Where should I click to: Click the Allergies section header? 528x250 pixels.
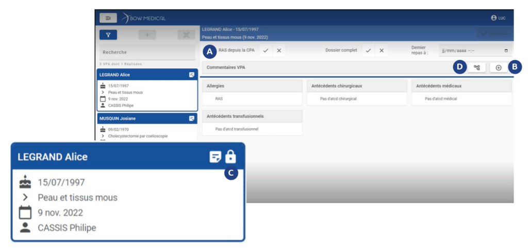click(252, 86)
